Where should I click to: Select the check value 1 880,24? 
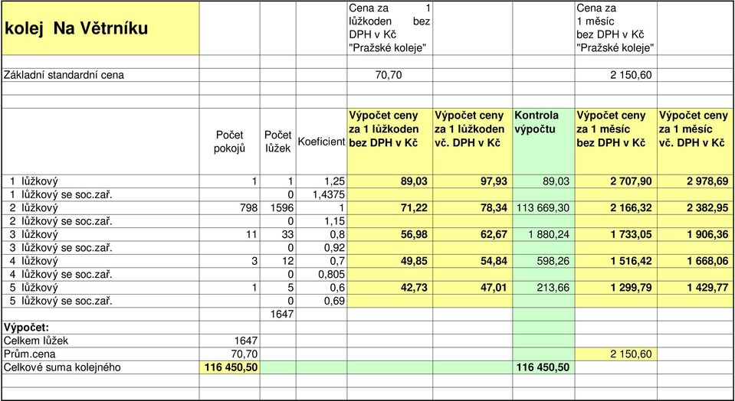pos(543,234)
